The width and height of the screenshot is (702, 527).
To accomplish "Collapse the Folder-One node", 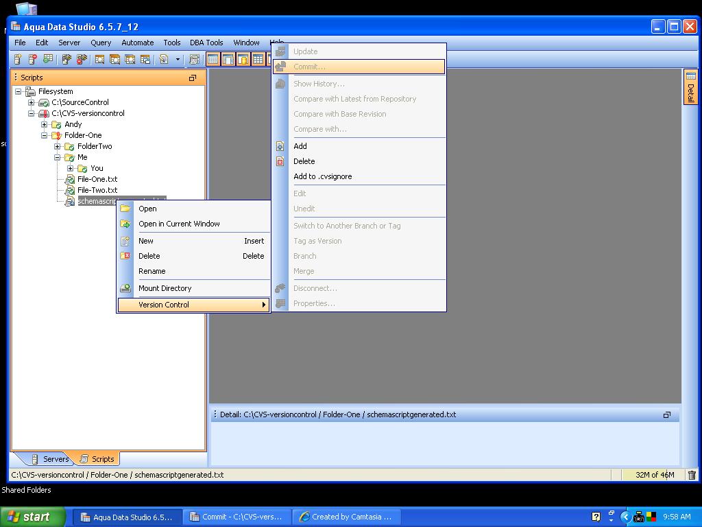I will coord(44,135).
